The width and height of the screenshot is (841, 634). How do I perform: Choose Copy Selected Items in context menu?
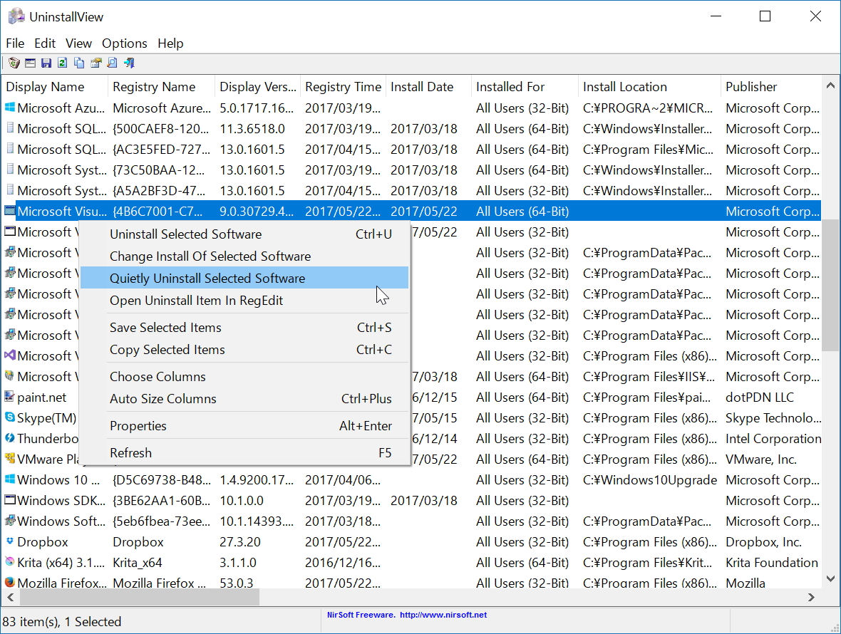coord(244,350)
